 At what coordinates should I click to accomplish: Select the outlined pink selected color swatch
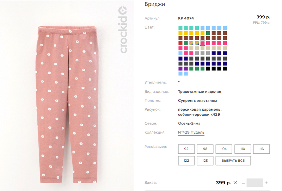pos(202,43)
